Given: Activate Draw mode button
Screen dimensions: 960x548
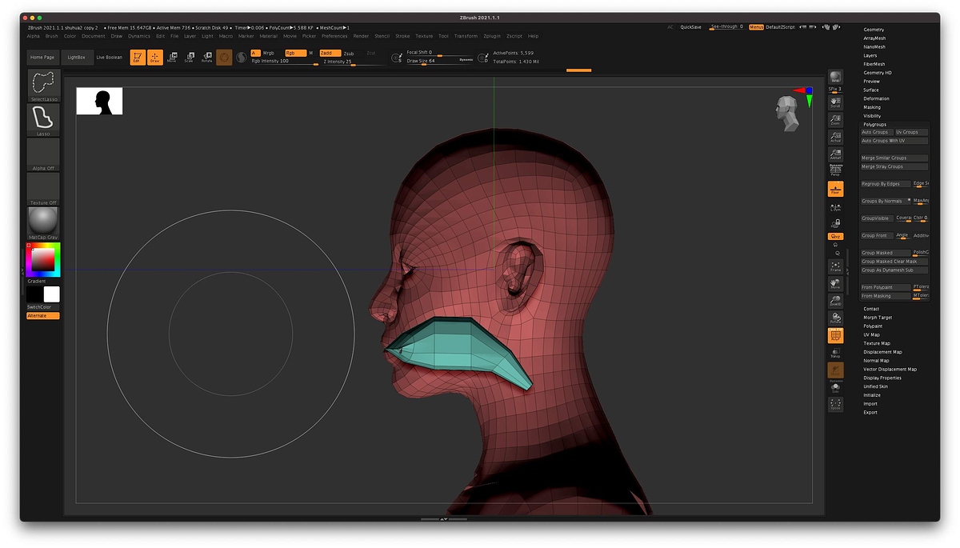Looking at the screenshot, I should coord(154,58).
